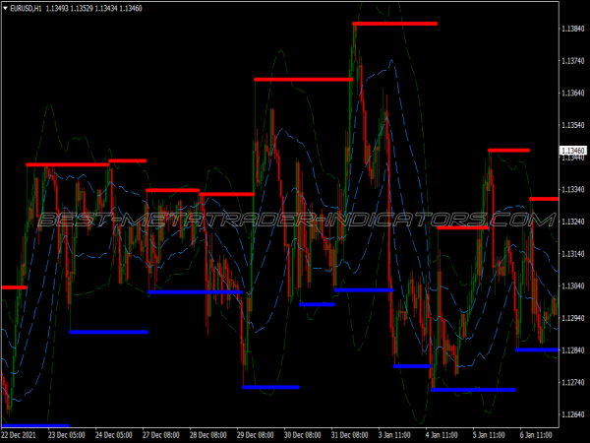This screenshot has height=443, width=590.
Task: Click price axis label 1.12740
Action: pos(573,383)
